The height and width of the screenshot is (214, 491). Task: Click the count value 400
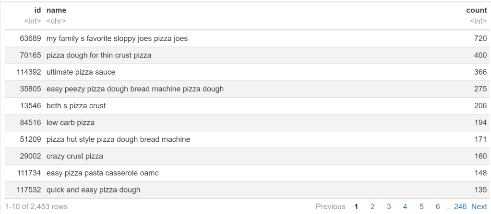[x=480, y=55]
